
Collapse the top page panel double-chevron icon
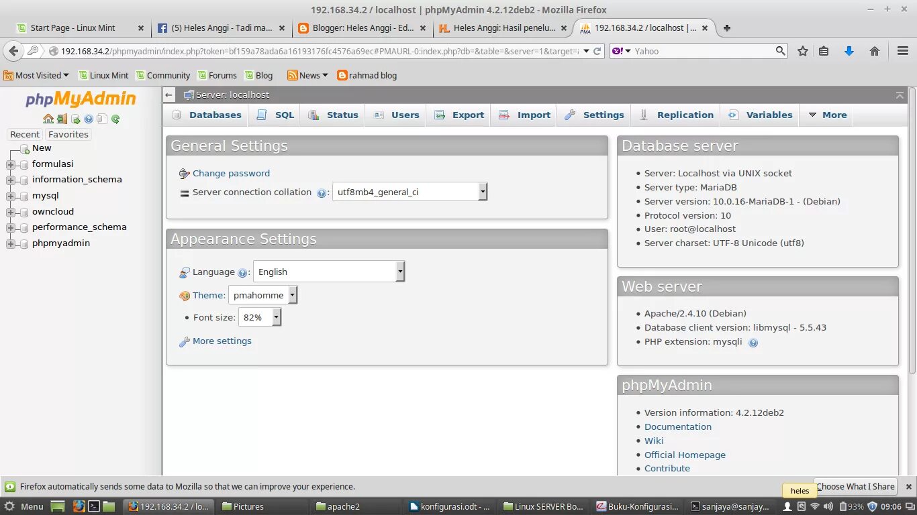(x=900, y=95)
